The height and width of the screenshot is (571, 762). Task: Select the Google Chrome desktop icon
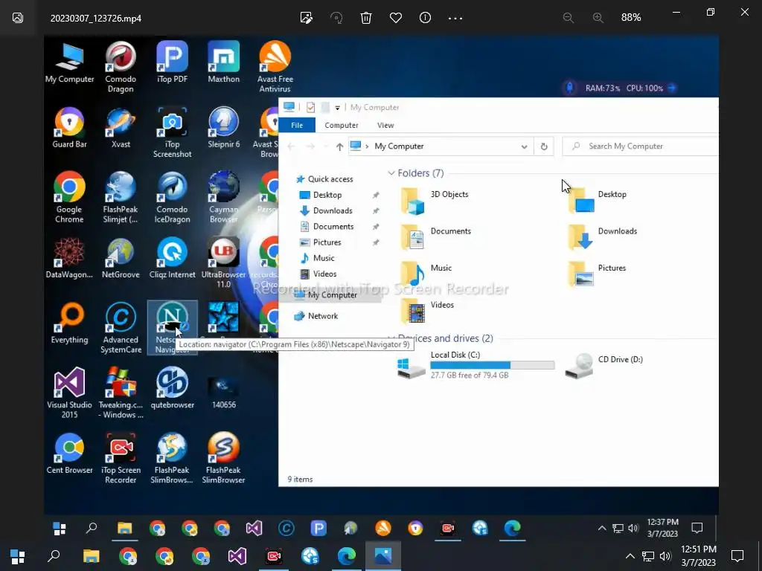click(69, 198)
